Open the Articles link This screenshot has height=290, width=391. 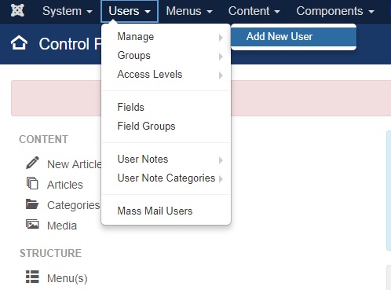[65, 185]
